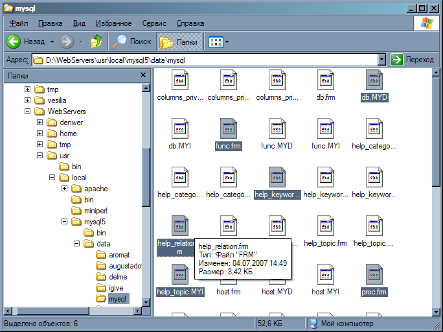
Task: Open the address bar dropdown
Action: [381, 60]
